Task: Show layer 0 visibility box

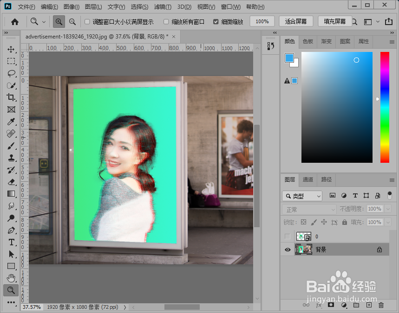Action: 288,236
